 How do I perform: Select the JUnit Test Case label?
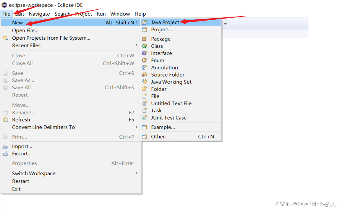(x=169, y=118)
